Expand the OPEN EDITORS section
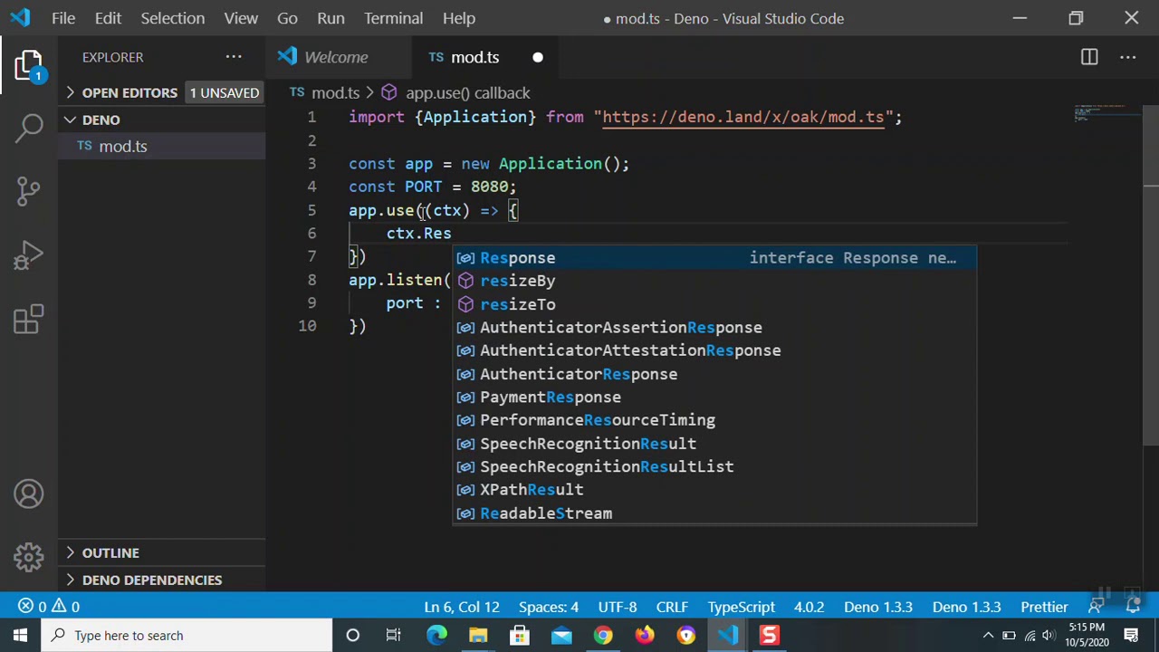 (129, 92)
